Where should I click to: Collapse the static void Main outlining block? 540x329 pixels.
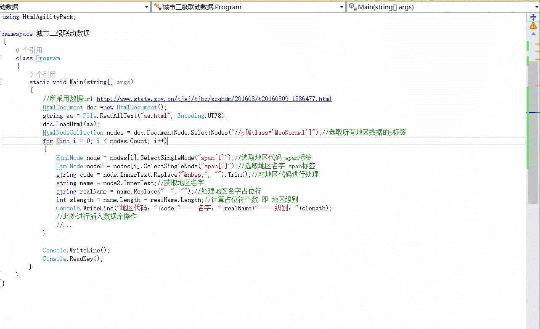(x=1, y=82)
